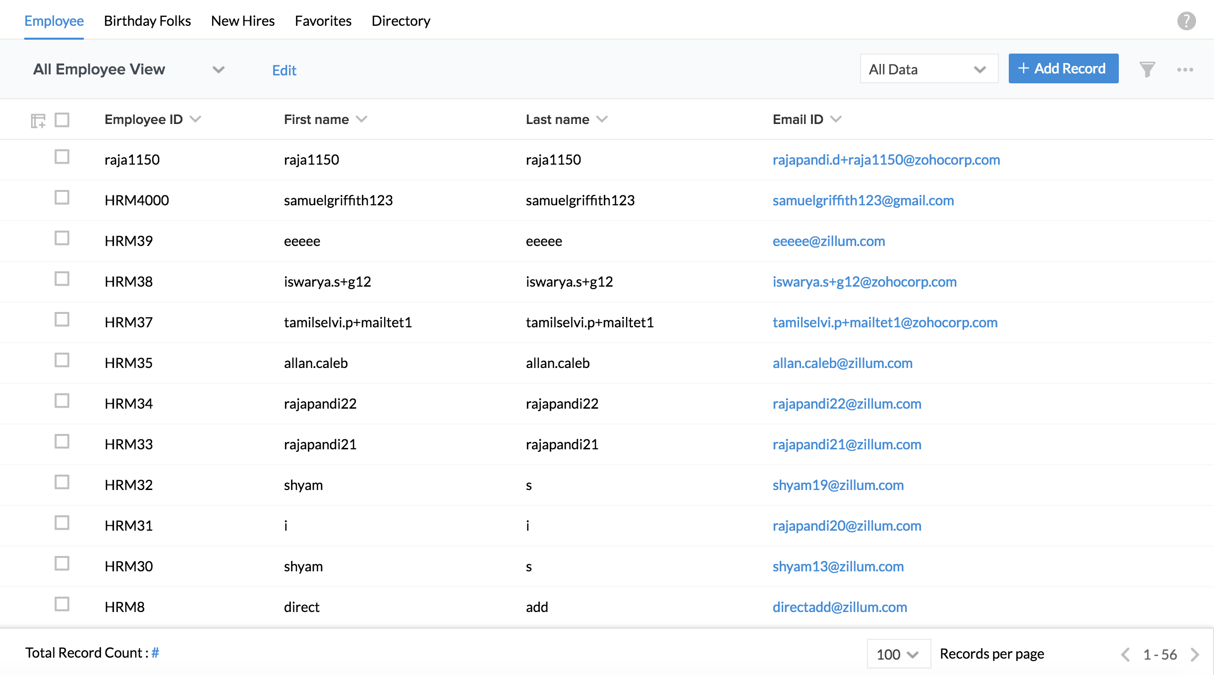Click the filter funnel icon
The width and height of the screenshot is (1214, 675).
(1147, 69)
